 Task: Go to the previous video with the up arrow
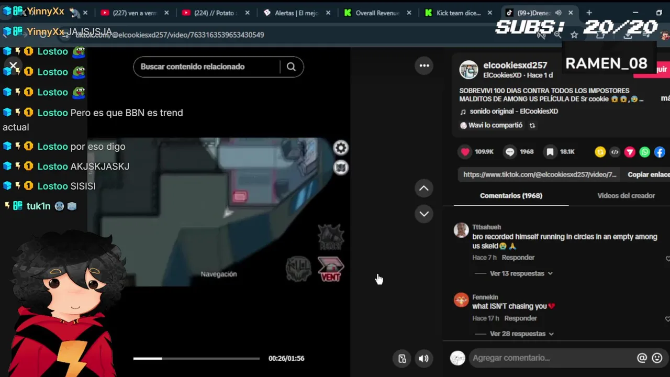point(424,188)
